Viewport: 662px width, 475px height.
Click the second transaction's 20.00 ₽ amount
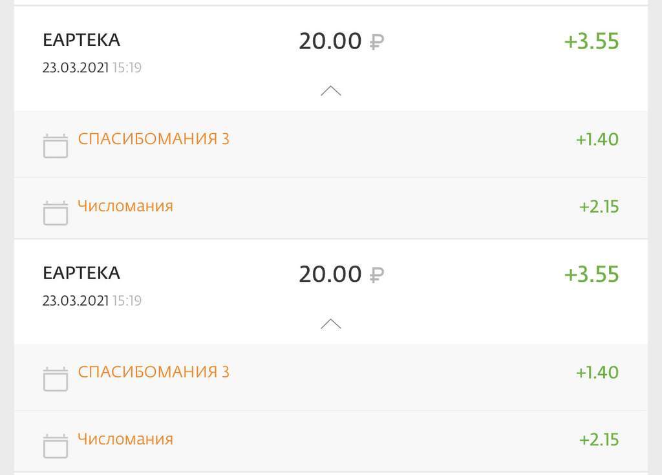point(341,274)
